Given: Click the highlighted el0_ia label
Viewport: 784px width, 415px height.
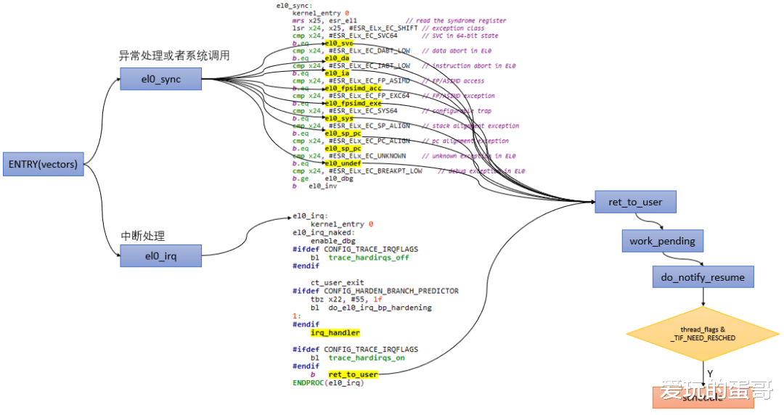Looking at the screenshot, I should tap(337, 73).
